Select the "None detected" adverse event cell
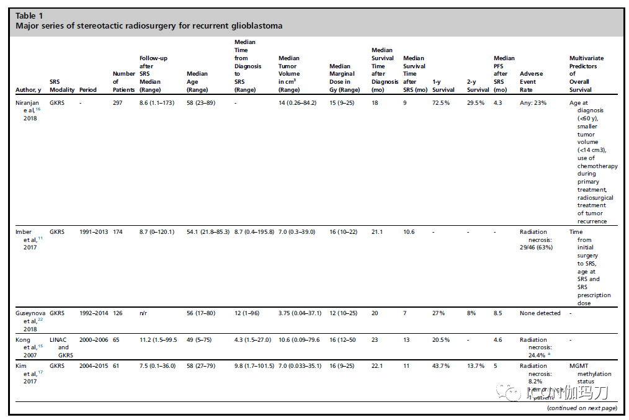Image resolution: width=629 pixels, height=420 pixels. [540, 313]
